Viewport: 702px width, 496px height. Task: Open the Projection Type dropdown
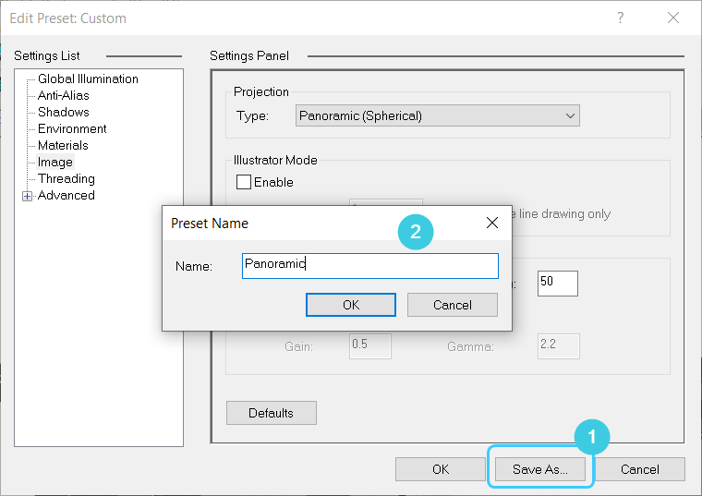pos(438,116)
